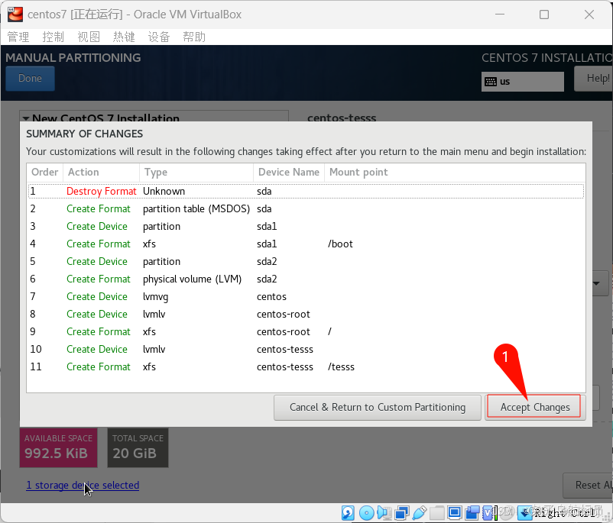Select the partition table (MSDOS) entry
This screenshot has height=523, width=613.
(196, 208)
